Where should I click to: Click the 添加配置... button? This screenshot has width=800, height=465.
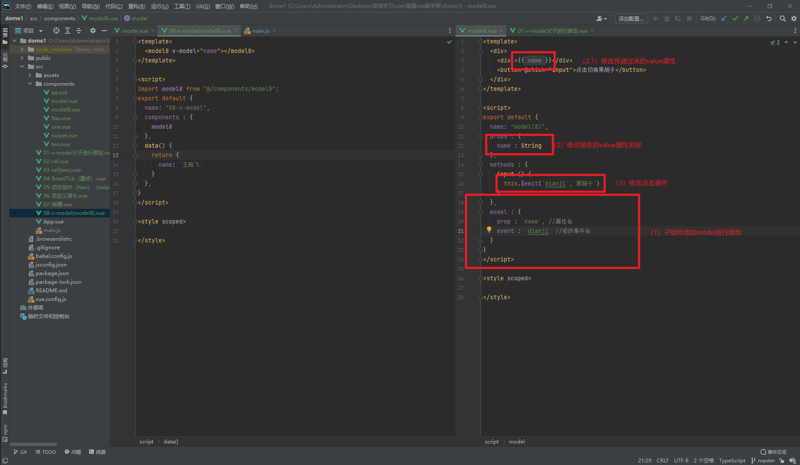(x=631, y=19)
